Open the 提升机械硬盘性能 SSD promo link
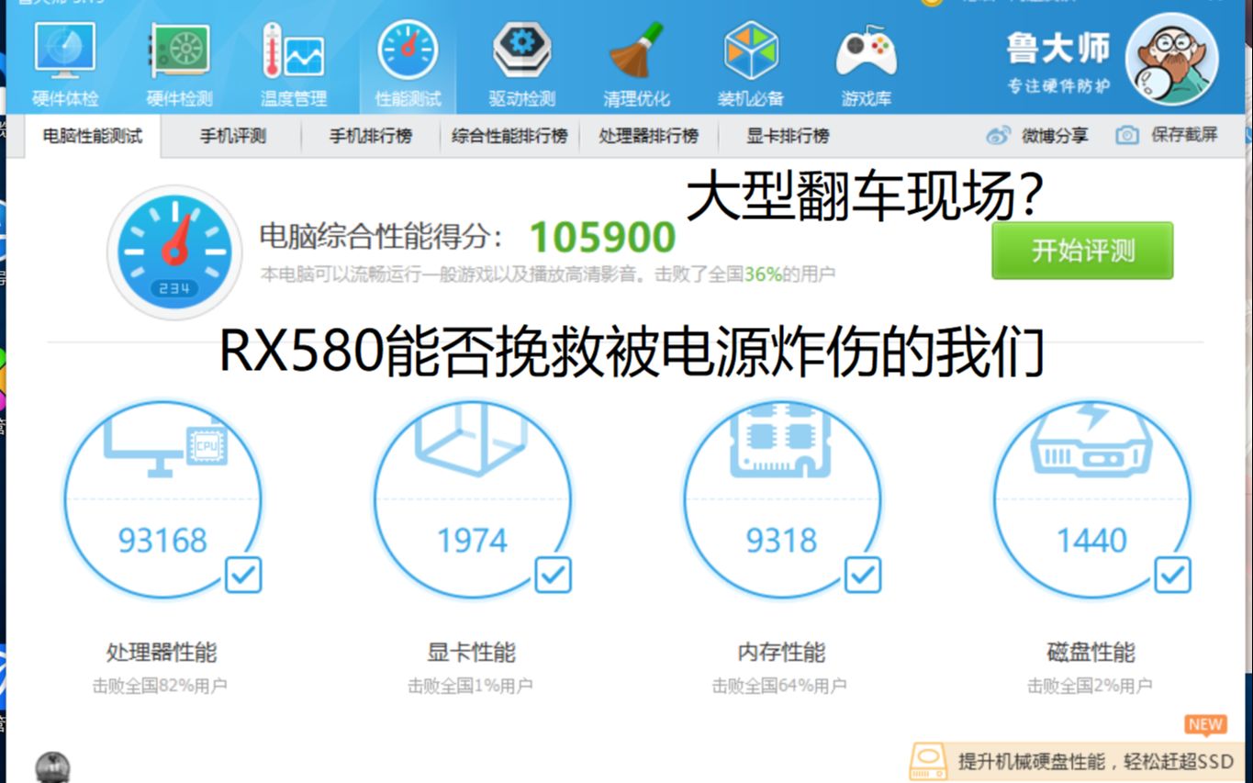The image size is (1253, 783). coord(1096,762)
